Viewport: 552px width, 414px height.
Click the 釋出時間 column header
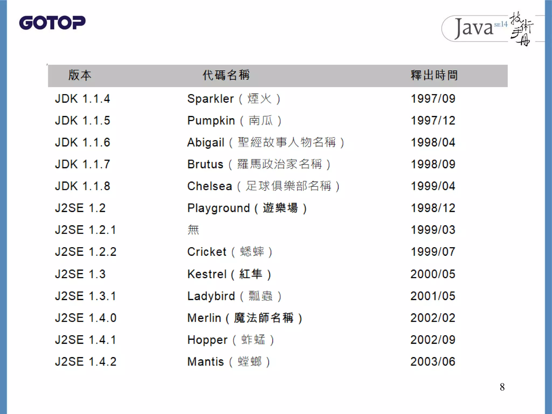[434, 75]
